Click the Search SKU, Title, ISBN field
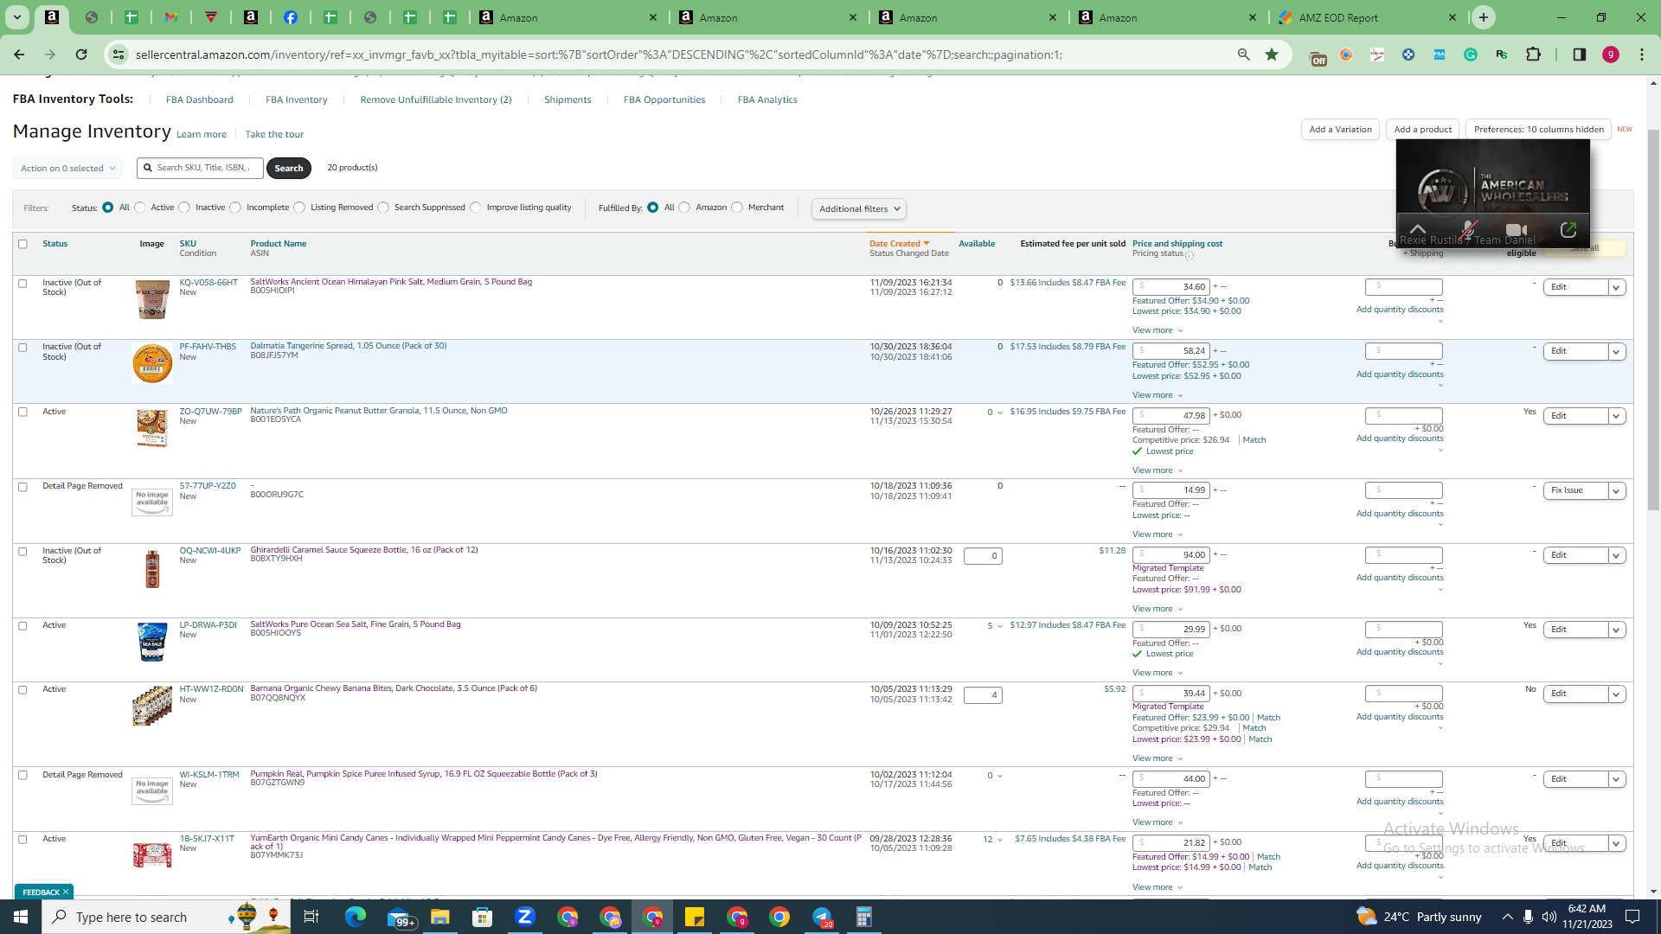Image resolution: width=1661 pixels, height=934 pixels. pos(200,168)
